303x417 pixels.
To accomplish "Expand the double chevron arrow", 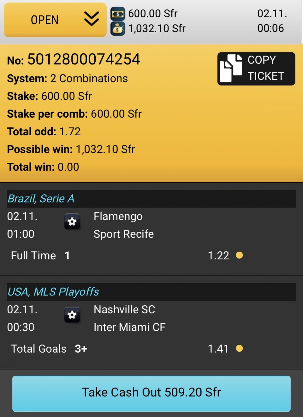I will pos(92,20).
